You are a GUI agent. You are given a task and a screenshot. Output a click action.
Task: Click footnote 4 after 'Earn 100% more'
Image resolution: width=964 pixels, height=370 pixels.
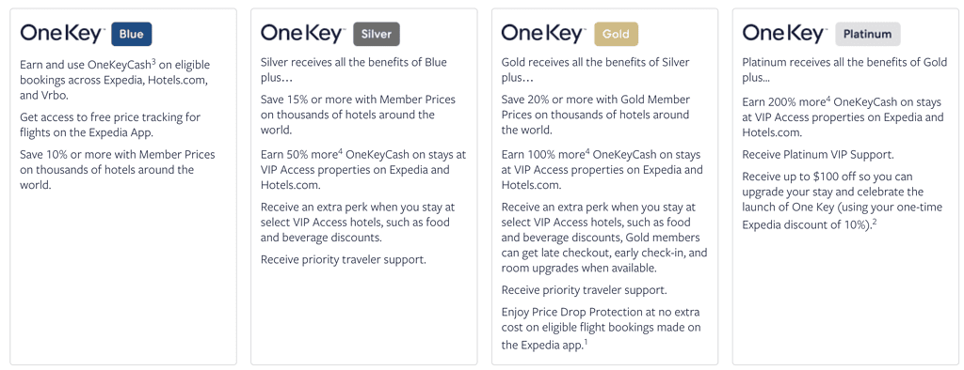pyautogui.click(x=587, y=151)
